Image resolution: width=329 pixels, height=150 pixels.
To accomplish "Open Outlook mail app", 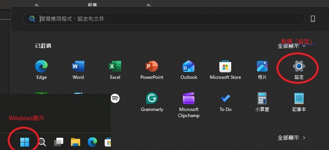I will coord(189,70).
